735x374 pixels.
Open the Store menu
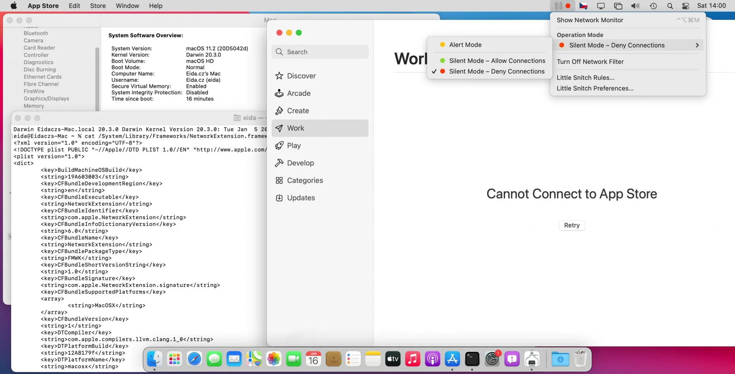(x=98, y=6)
